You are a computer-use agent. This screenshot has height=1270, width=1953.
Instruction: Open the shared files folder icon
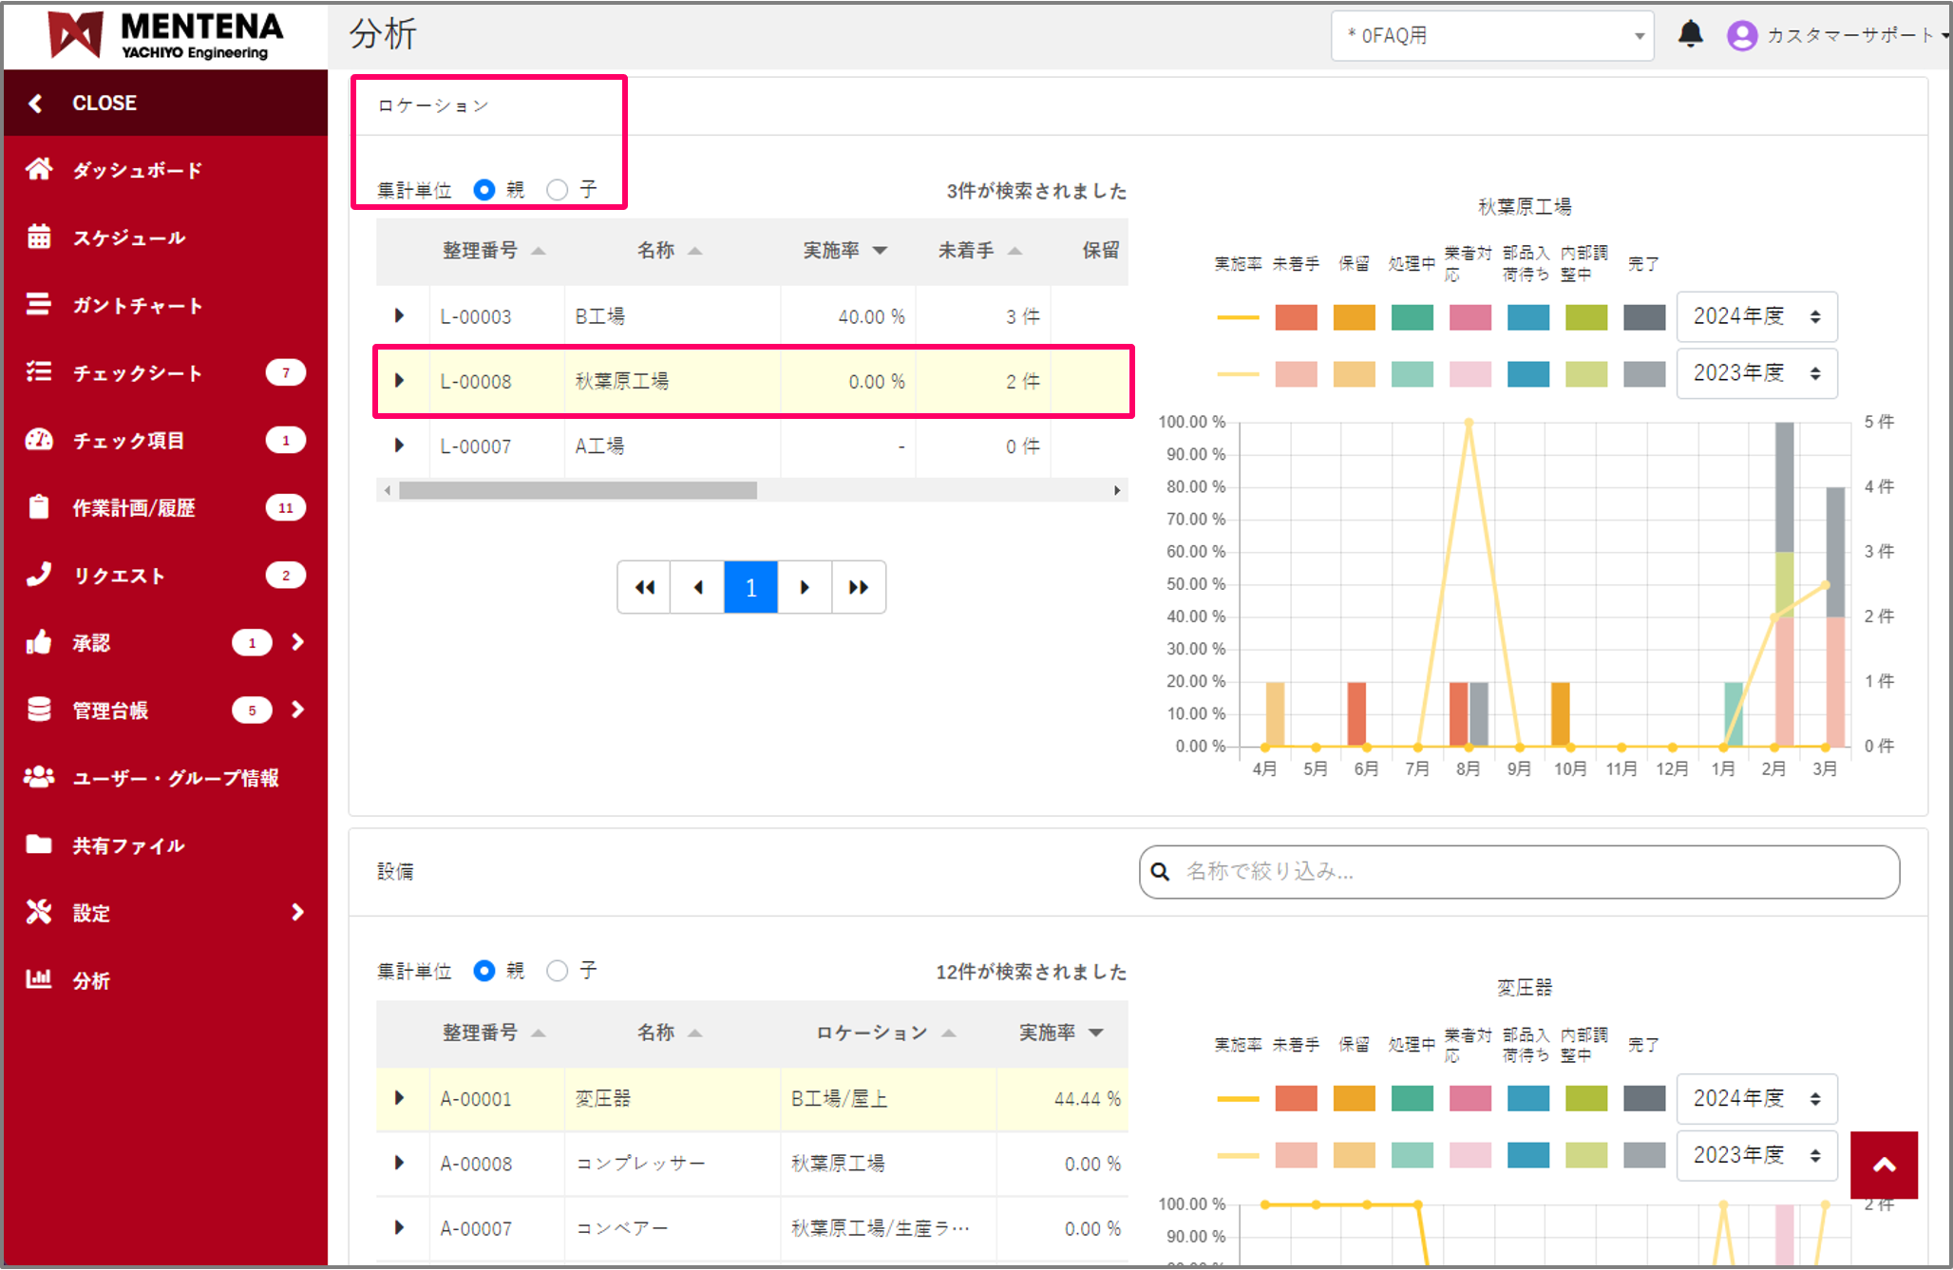click(39, 844)
